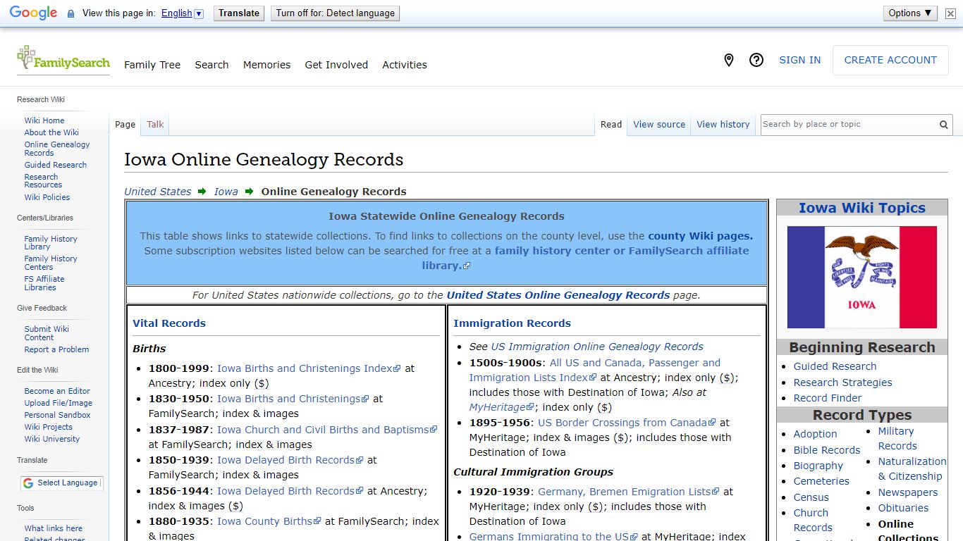Click Report a Problem link
The image size is (963, 541).
pos(56,349)
